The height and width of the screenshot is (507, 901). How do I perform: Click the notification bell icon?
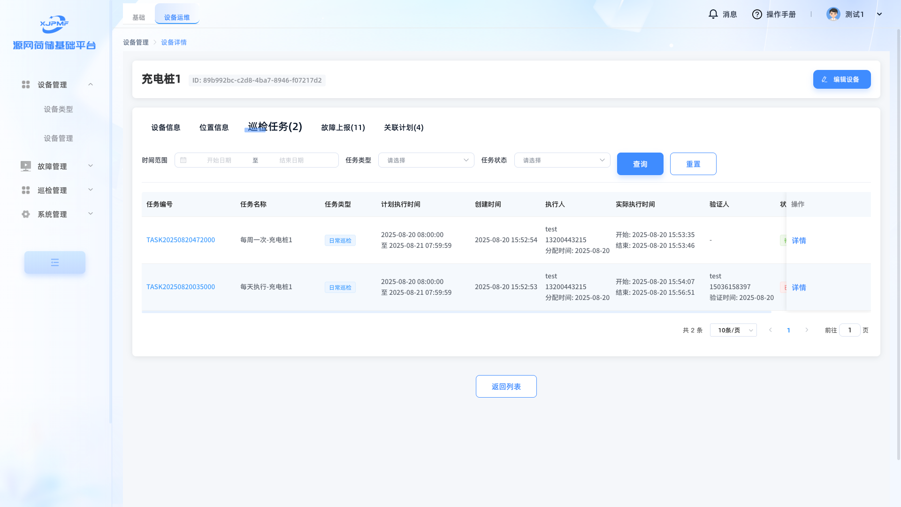[713, 14]
